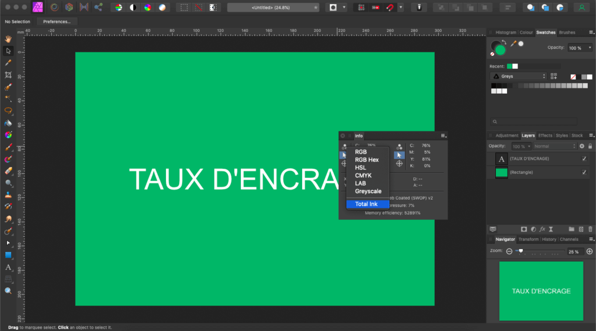The height and width of the screenshot is (331, 596).
Task: Toggle the Quick Mask icon
Action: (x=333, y=8)
